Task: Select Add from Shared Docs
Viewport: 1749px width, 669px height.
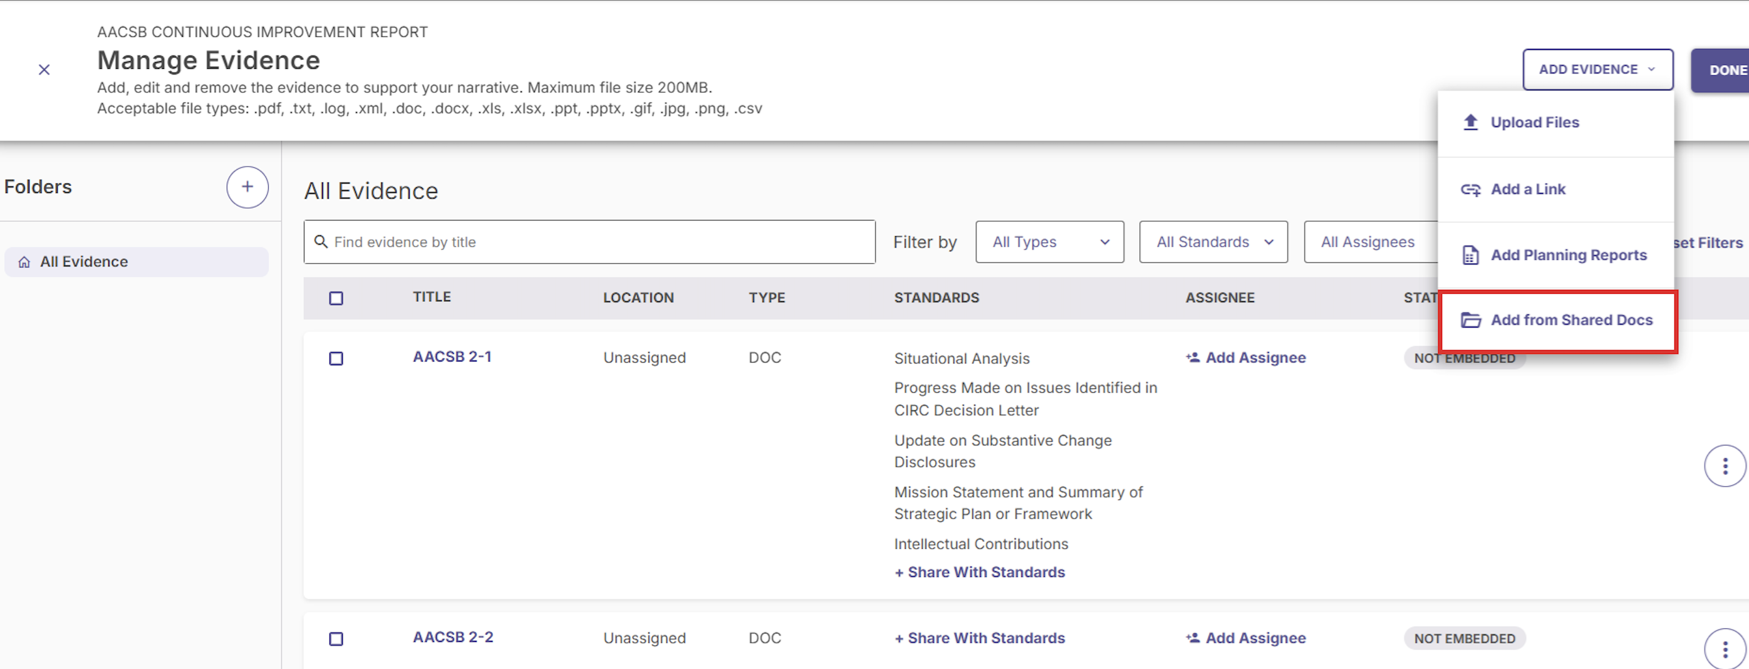Action: pos(1557,321)
